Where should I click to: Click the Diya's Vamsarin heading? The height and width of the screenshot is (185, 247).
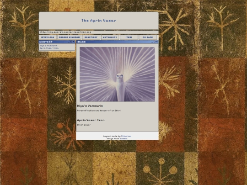[90, 106]
